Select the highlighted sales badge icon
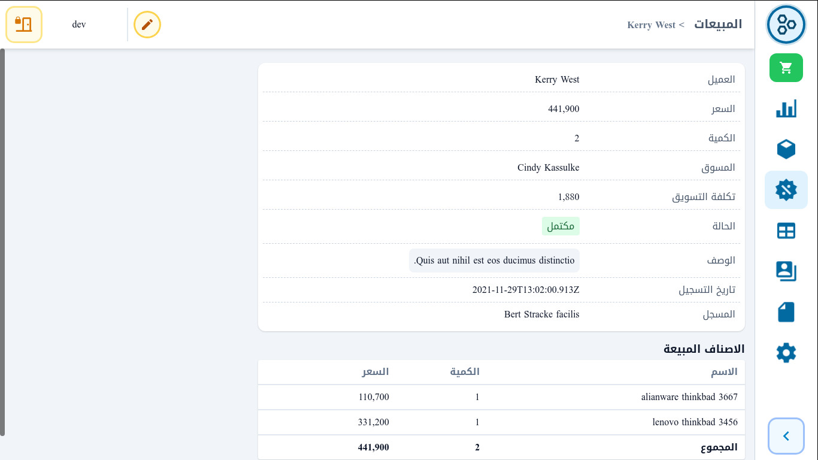 pyautogui.click(x=786, y=190)
